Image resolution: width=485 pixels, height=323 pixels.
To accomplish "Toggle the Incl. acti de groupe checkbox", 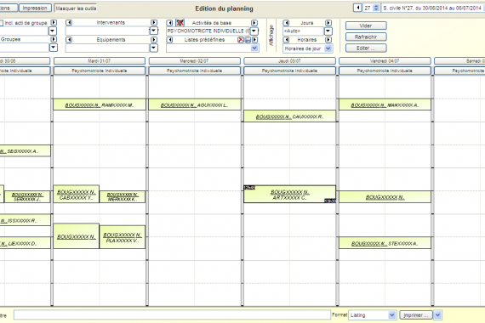I will 1,23.
